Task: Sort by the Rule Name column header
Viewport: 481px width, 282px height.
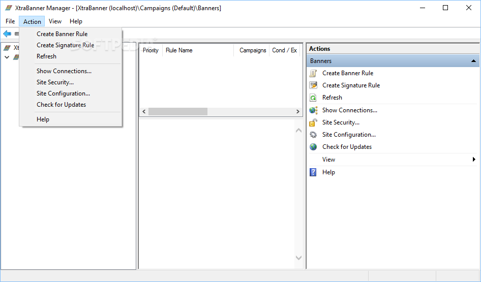Action: pos(198,50)
